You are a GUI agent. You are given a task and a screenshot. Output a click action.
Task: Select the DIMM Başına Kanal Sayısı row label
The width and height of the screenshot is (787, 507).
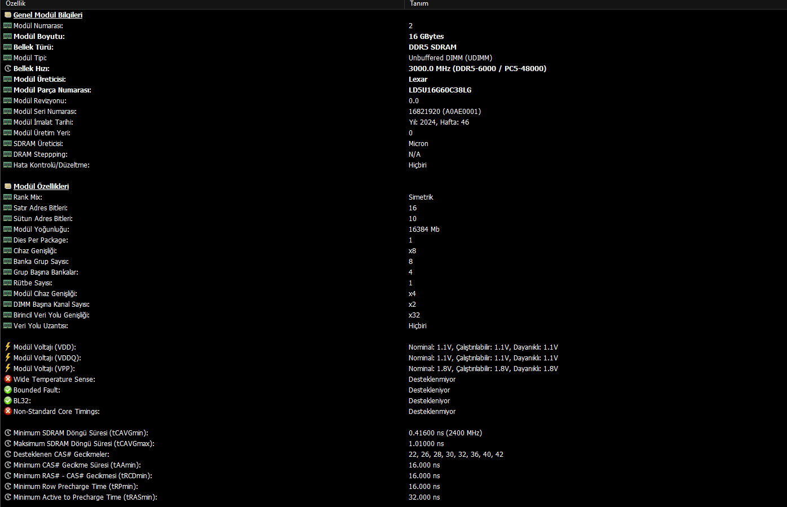[51, 305]
